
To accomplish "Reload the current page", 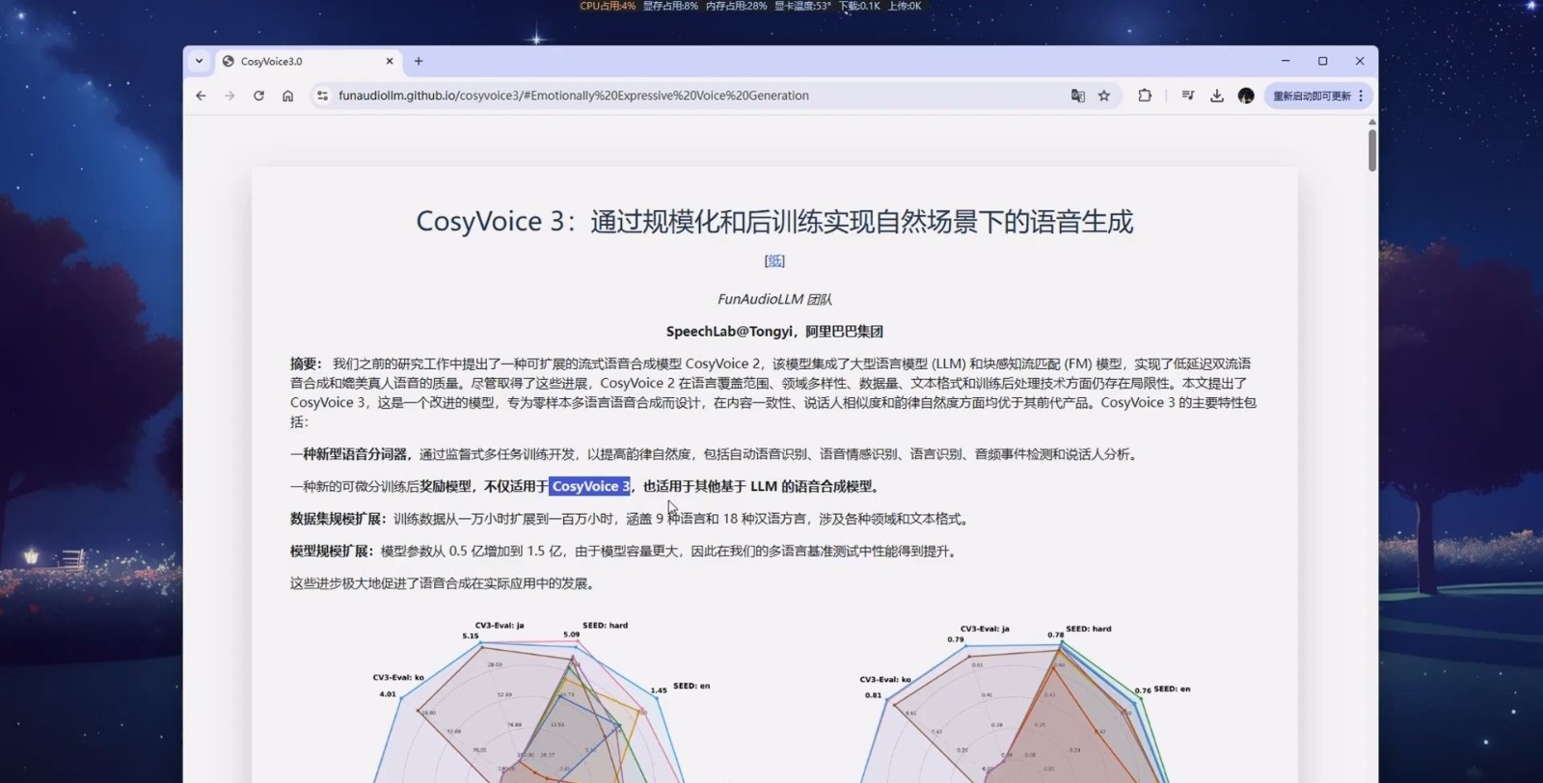I will [x=258, y=95].
